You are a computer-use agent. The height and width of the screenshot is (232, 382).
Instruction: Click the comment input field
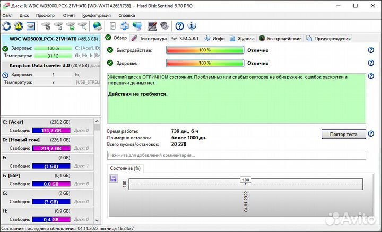tap(236, 155)
